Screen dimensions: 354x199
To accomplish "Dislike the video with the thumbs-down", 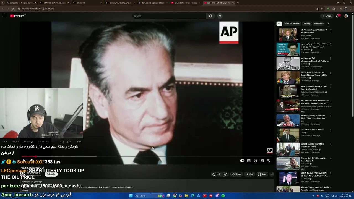I will (225, 174).
